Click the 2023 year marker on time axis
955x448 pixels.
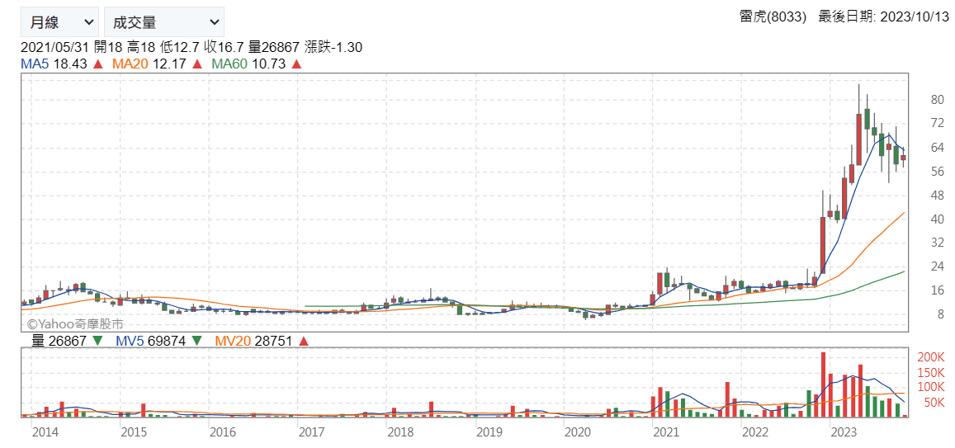click(844, 431)
